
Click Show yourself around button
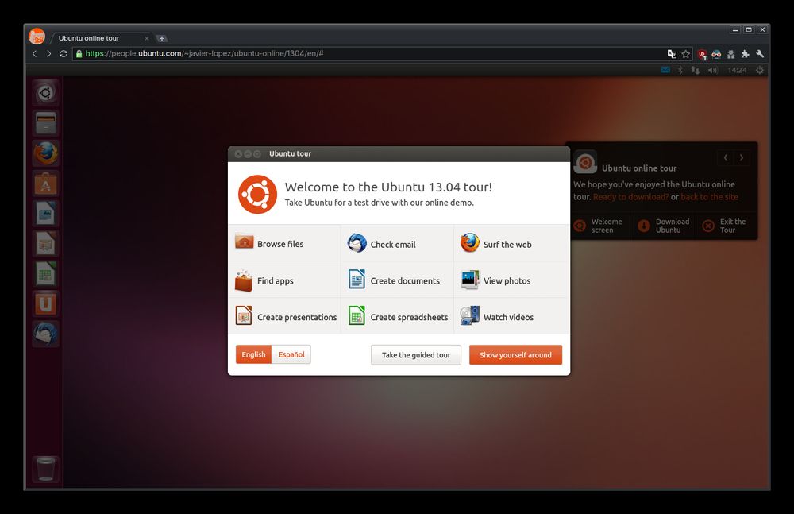[515, 355]
